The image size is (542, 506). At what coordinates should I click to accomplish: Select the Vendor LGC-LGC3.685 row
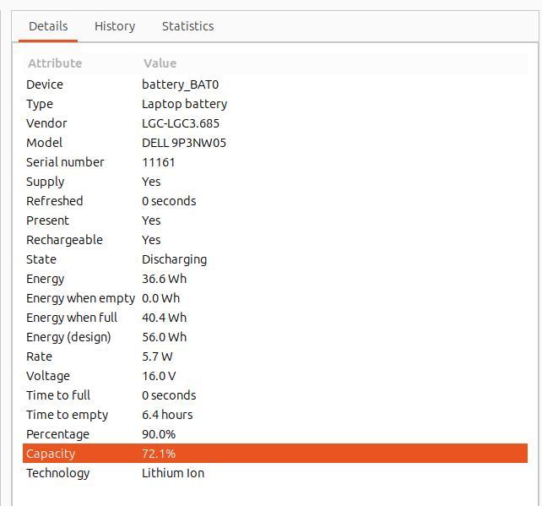275,123
